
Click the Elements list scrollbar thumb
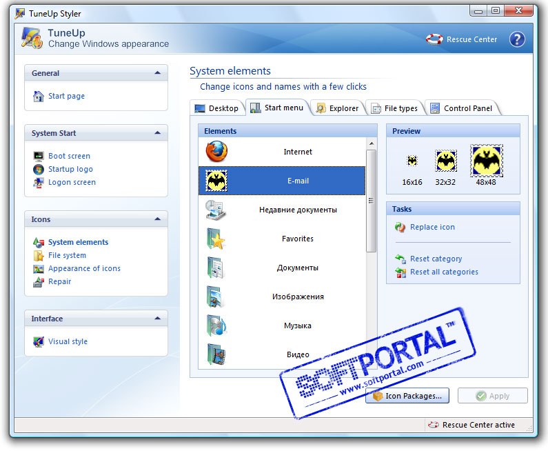tap(371, 201)
